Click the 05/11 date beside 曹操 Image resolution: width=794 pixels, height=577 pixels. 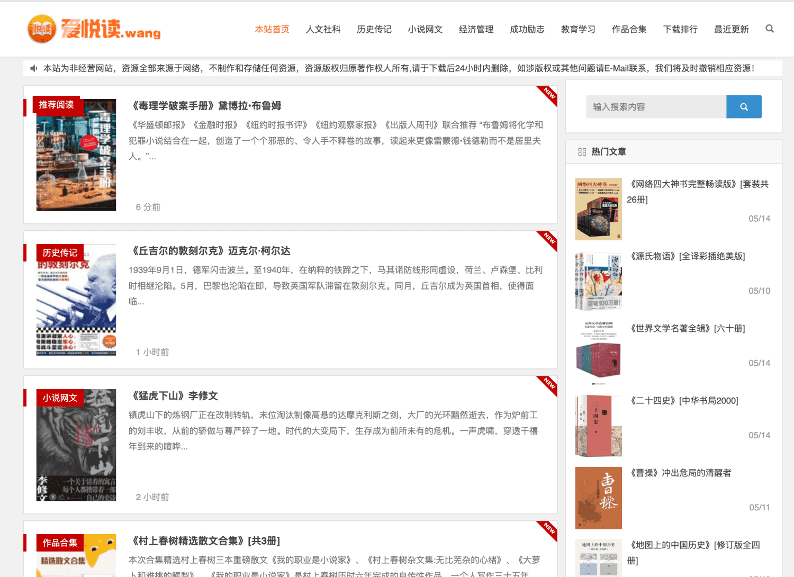[x=760, y=508]
